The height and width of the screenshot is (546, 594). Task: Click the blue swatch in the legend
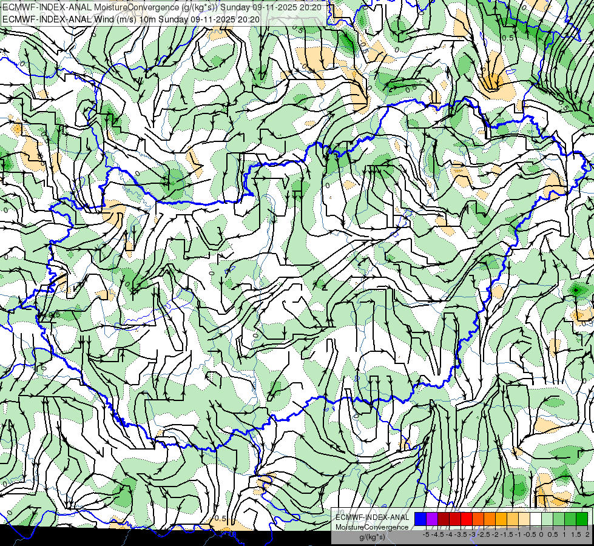point(420,519)
